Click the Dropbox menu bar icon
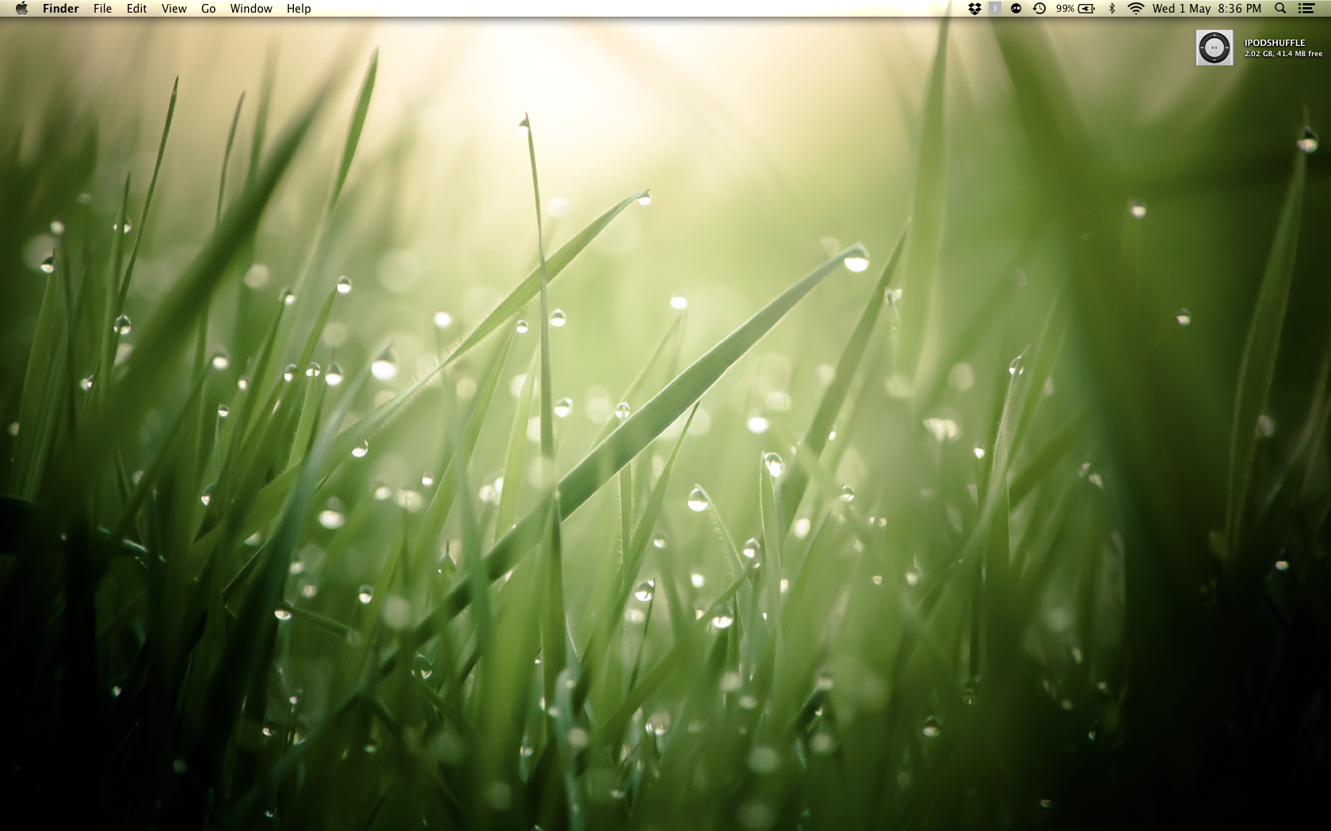Screen dimensions: 1331x831 [974, 9]
